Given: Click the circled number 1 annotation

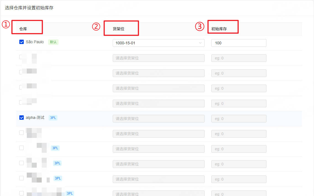Looking at the screenshot, I should [6, 24].
